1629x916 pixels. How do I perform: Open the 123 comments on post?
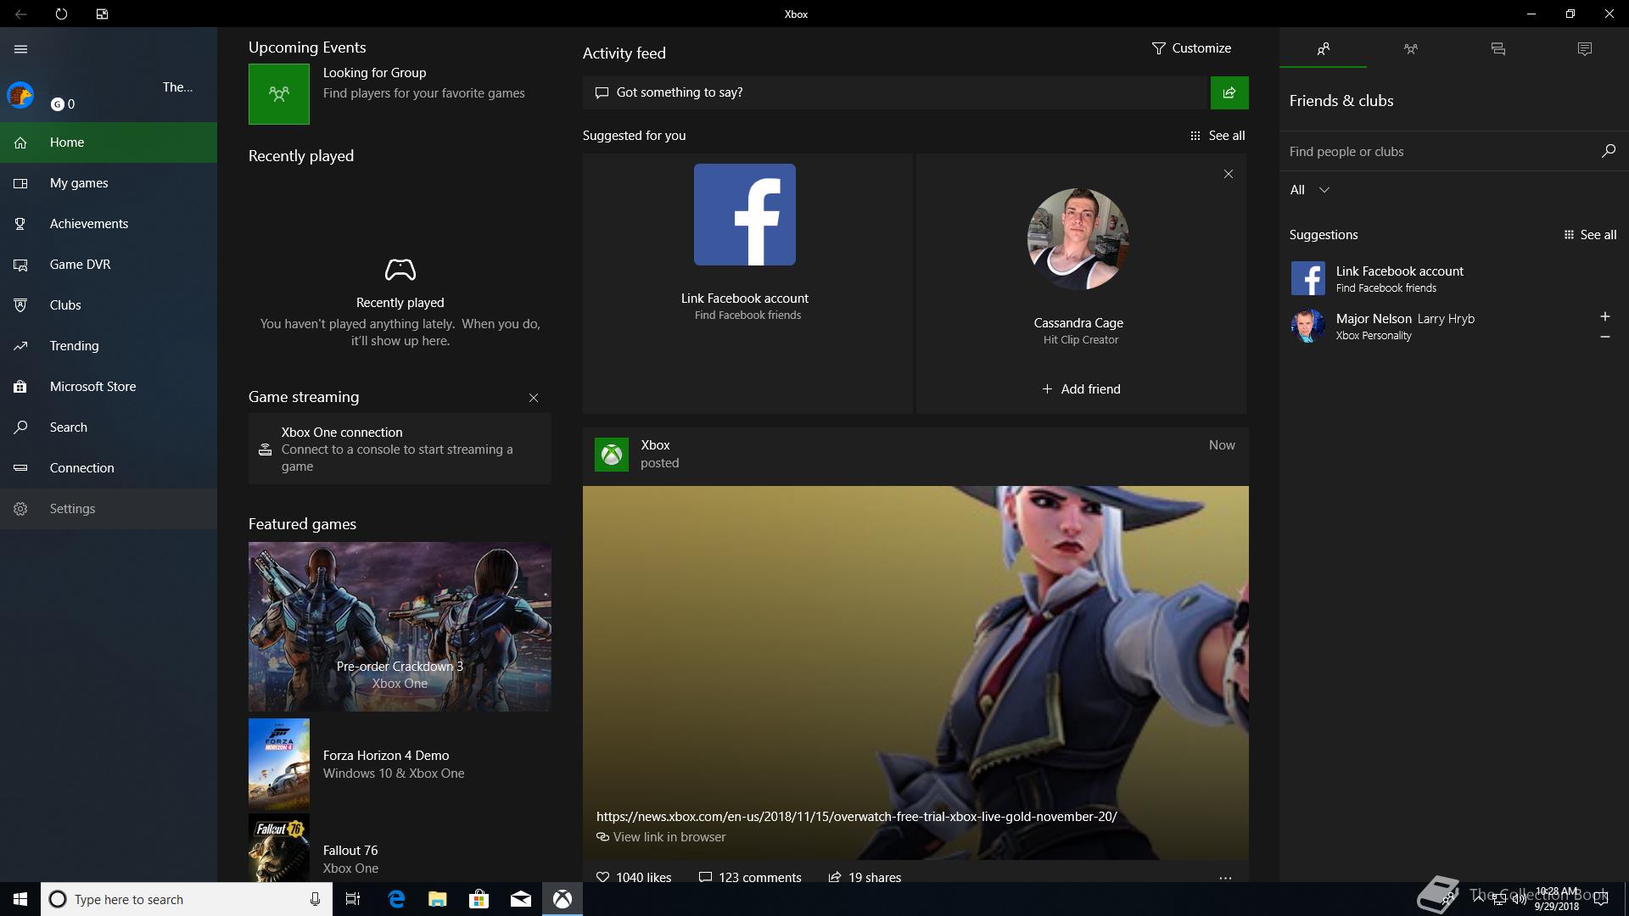click(x=750, y=877)
